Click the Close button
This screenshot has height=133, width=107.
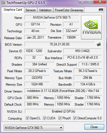click(x=94, y=127)
